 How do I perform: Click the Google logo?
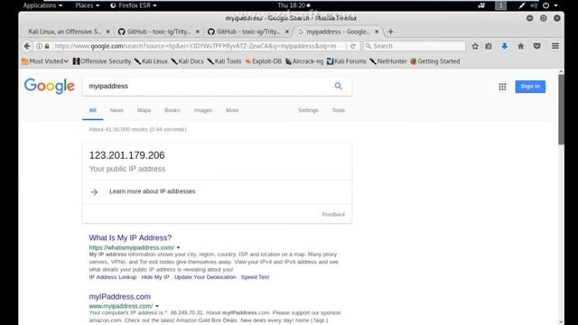(50, 87)
